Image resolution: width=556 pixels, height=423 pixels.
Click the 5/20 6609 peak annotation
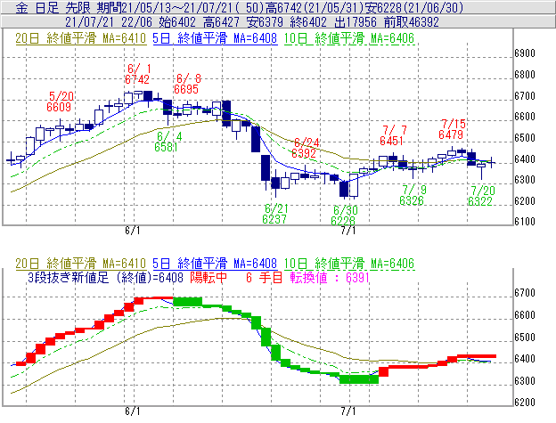tap(59, 102)
